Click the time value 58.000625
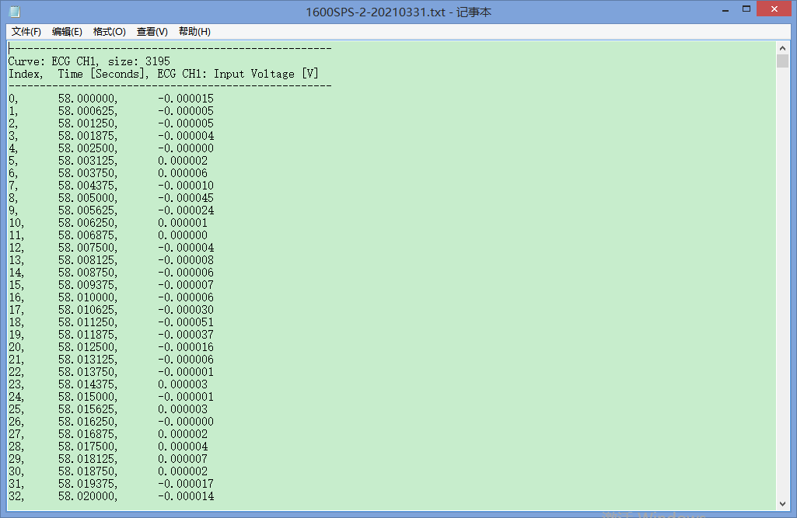The width and height of the screenshot is (797, 518). coord(87,111)
